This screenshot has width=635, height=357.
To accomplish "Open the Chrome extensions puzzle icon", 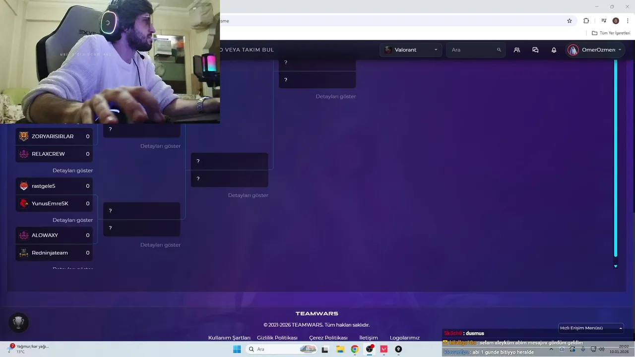I will pyautogui.click(x=586, y=21).
